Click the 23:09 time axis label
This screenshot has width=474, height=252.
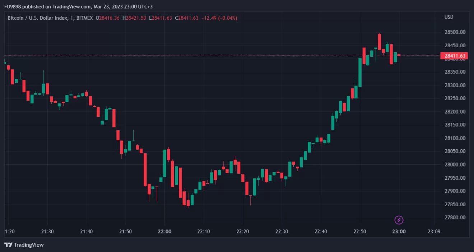[x=434, y=232]
